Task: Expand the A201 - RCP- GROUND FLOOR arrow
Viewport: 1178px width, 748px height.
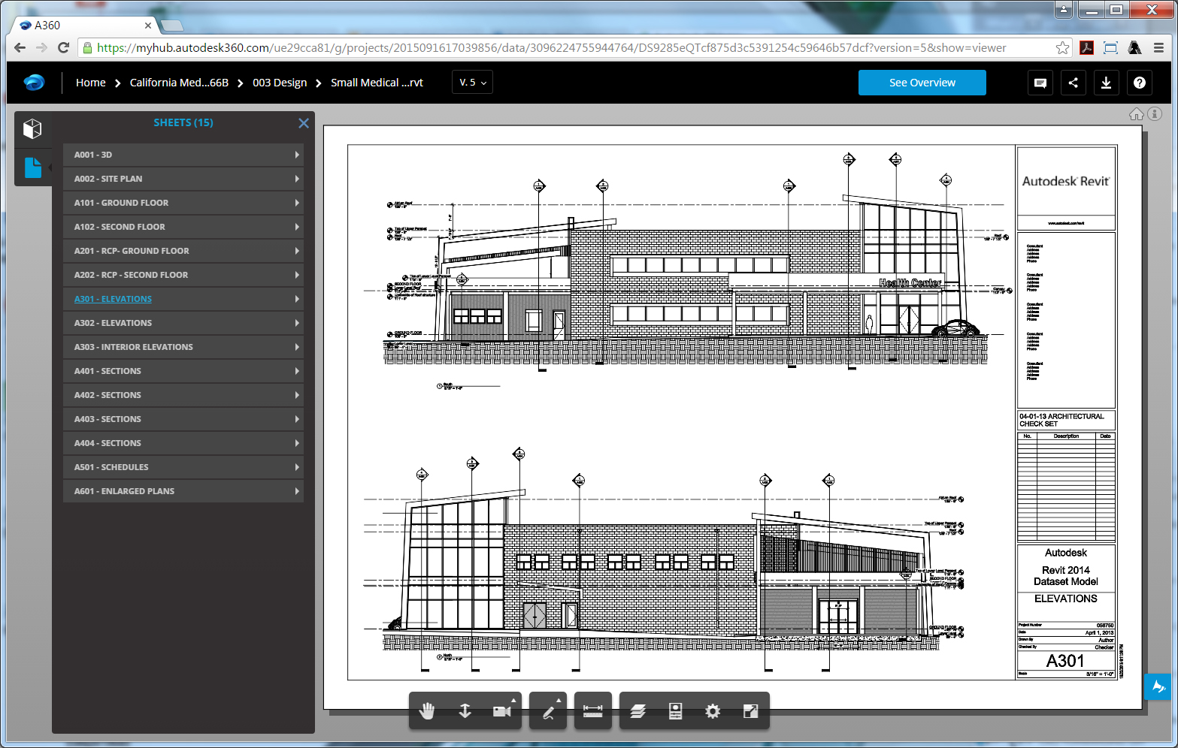Action: coord(297,251)
